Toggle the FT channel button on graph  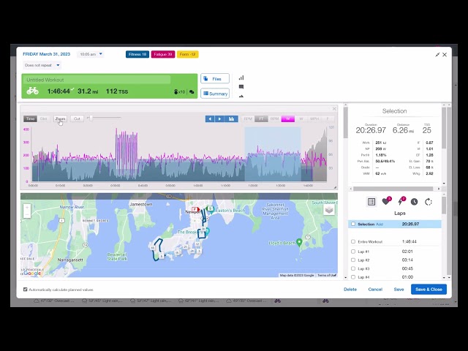tap(261, 118)
